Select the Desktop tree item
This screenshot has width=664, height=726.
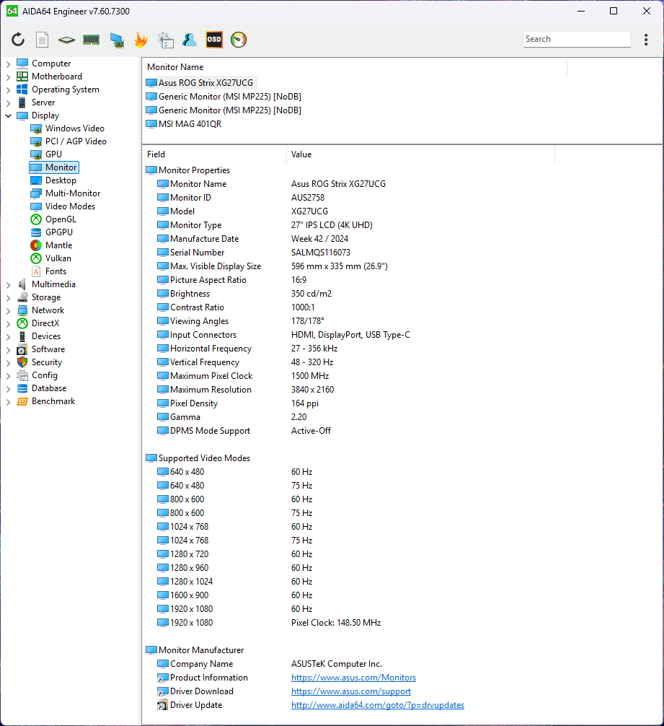click(x=53, y=180)
